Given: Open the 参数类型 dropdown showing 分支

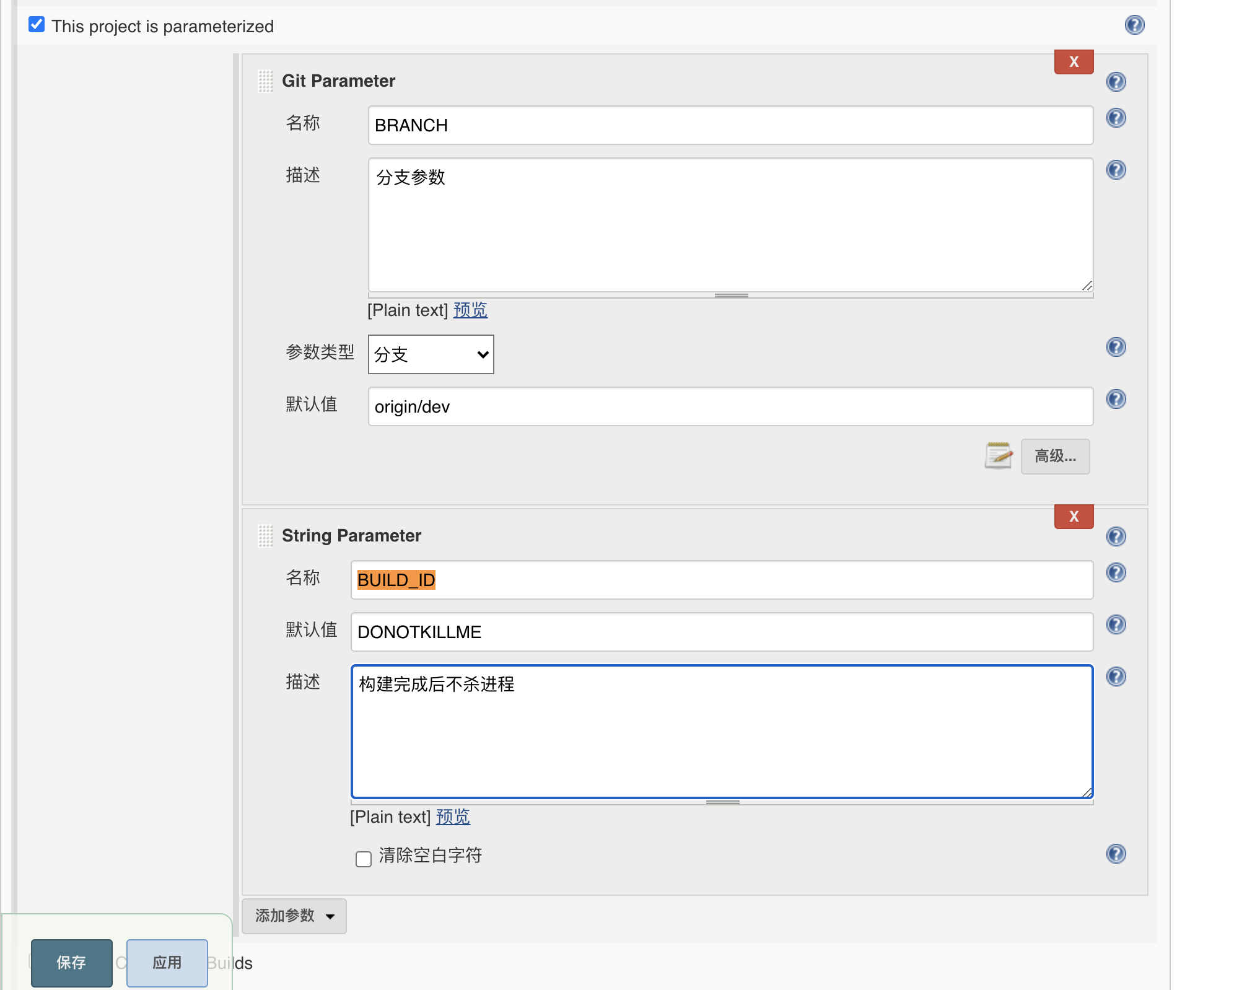Looking at the screenshot, I should tap(431, 354).
